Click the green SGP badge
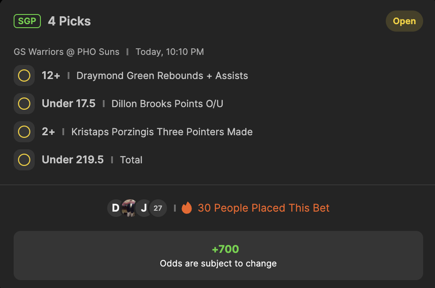The image size is (435, 288). 27,21
